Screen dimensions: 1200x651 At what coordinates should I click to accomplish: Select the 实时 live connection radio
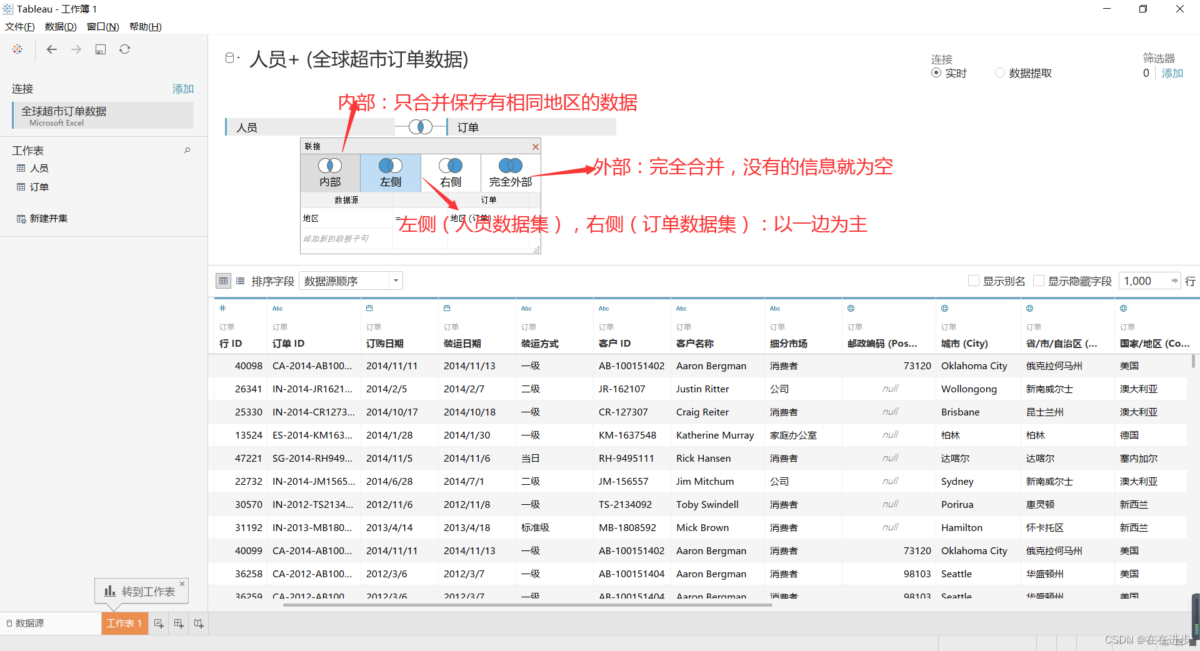936,73
